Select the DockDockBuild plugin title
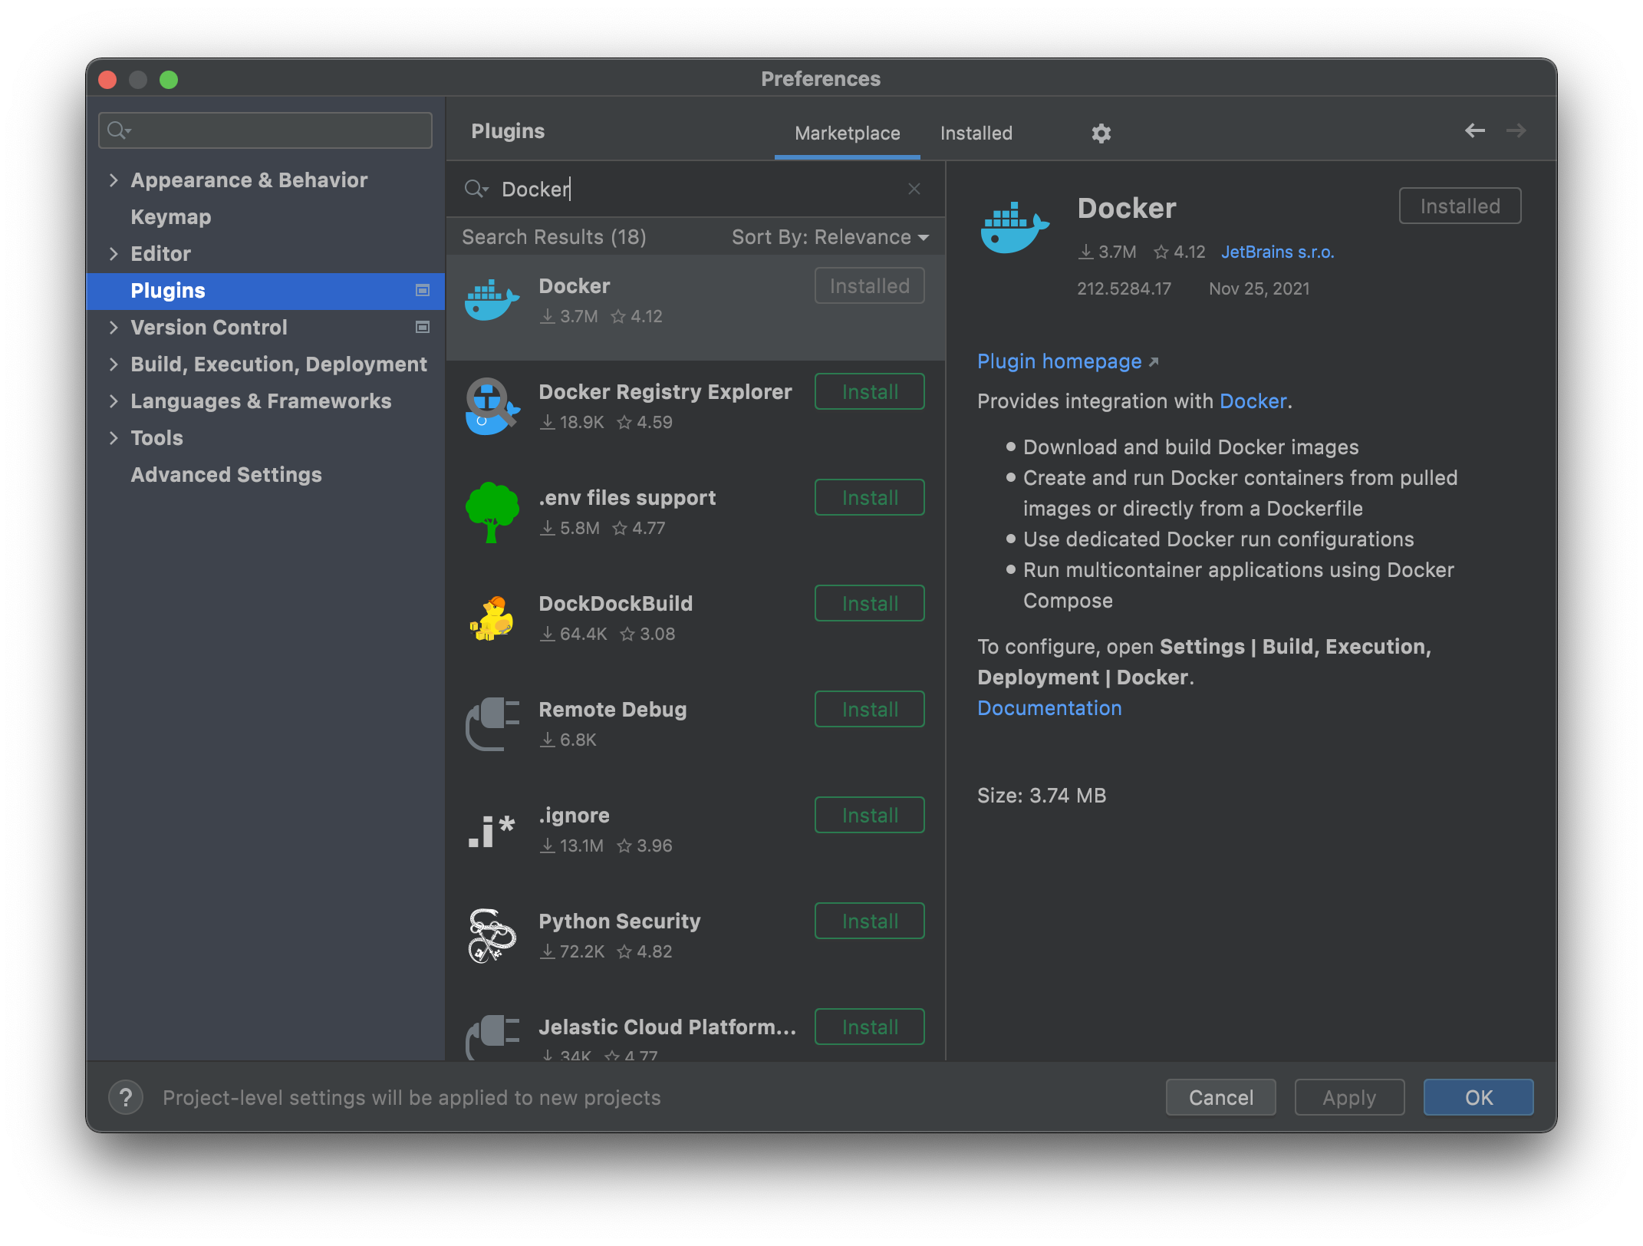This screenshot has height=1246, width=1643. (615, 604)
